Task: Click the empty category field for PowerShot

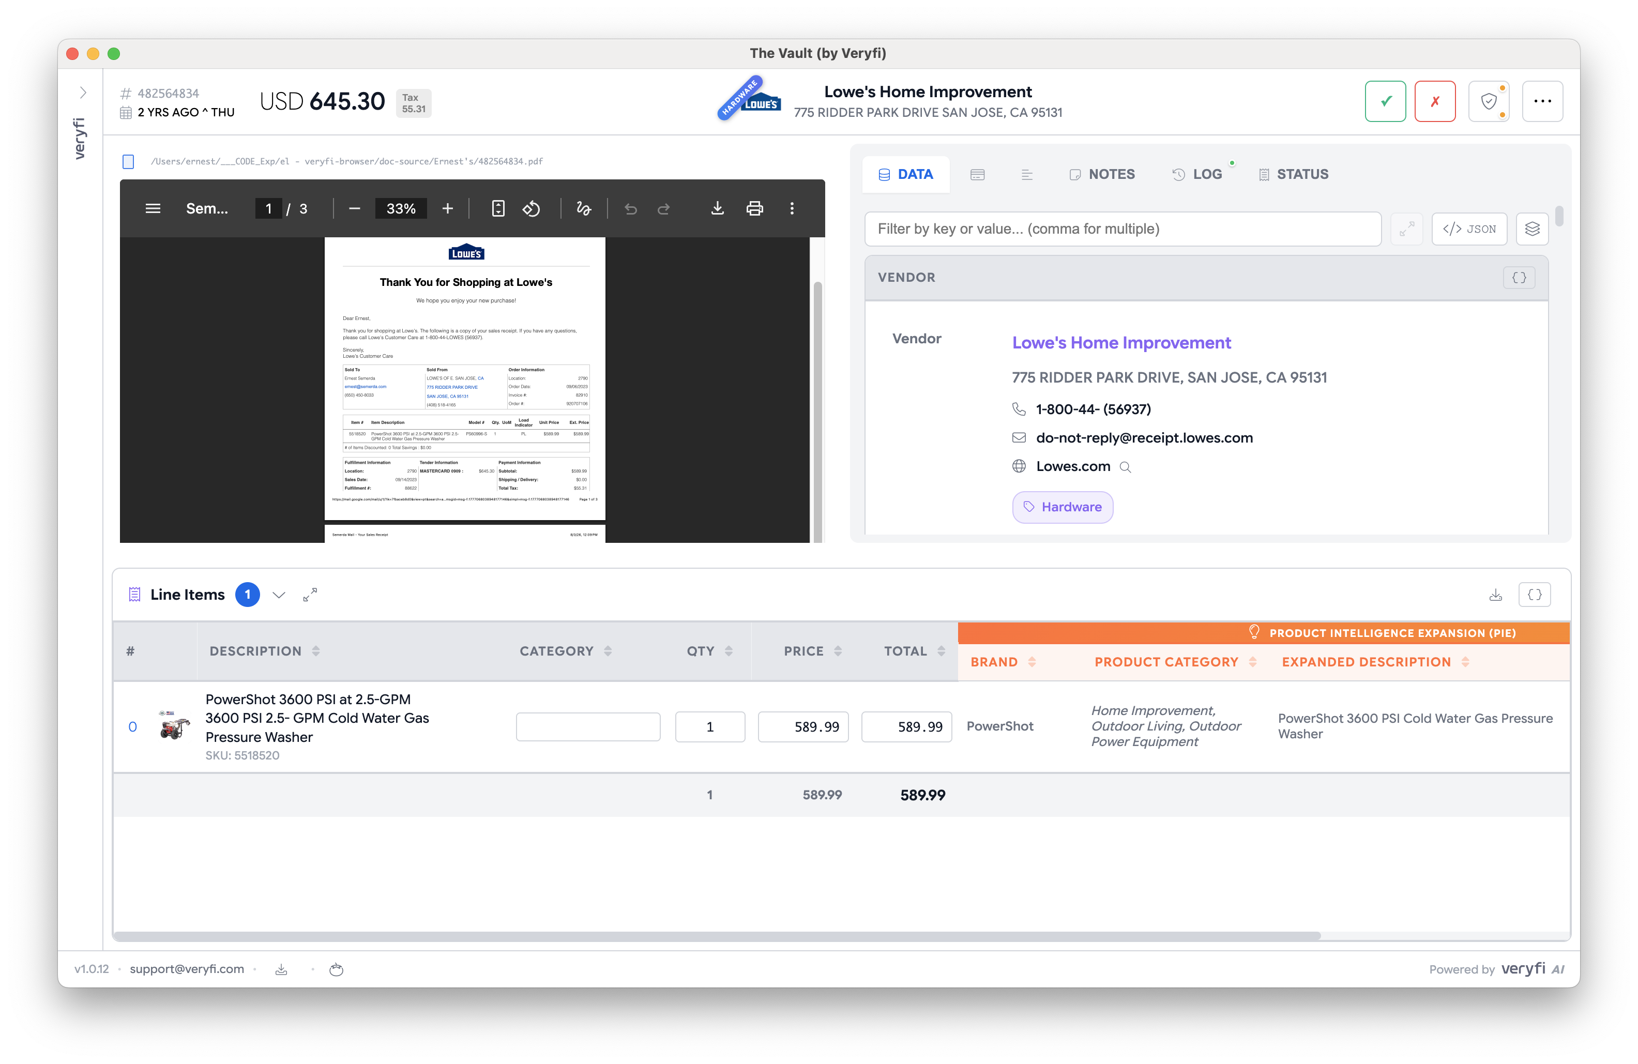Action: [588, 727]
